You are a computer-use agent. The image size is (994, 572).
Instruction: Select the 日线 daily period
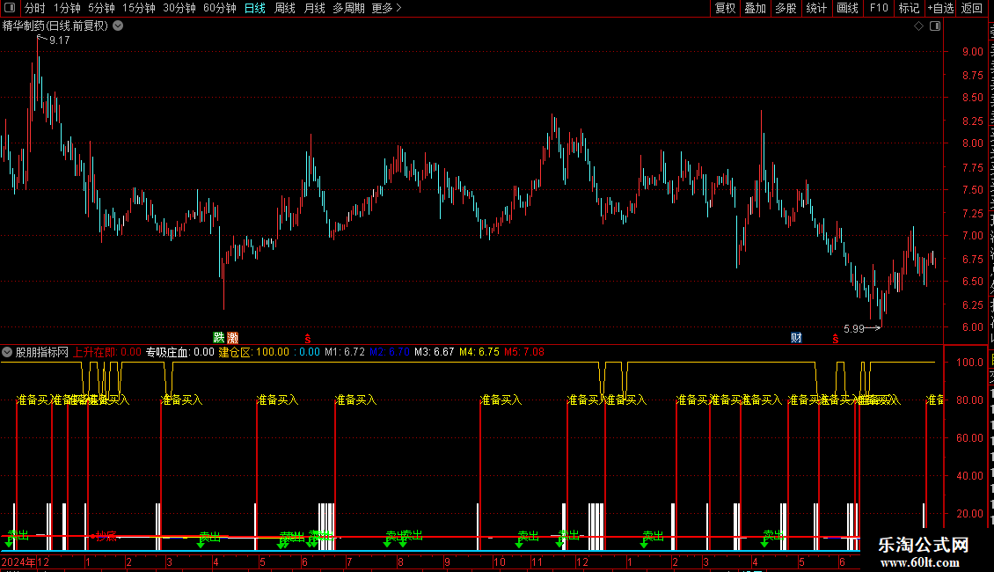click(255, 8)
